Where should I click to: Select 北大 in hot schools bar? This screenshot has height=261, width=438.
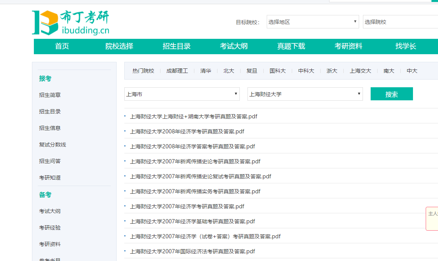tap(229, 71)
